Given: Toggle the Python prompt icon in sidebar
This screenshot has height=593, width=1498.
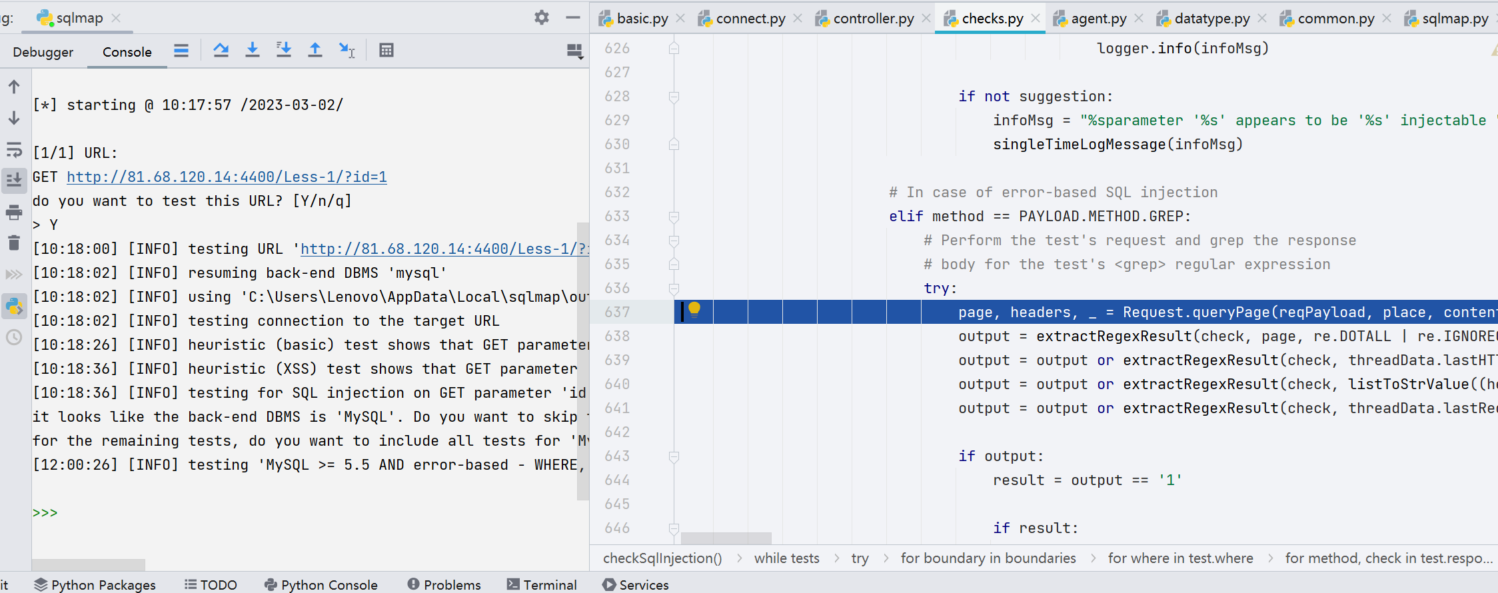Looking at the screenshot, I should click(14, 306).
